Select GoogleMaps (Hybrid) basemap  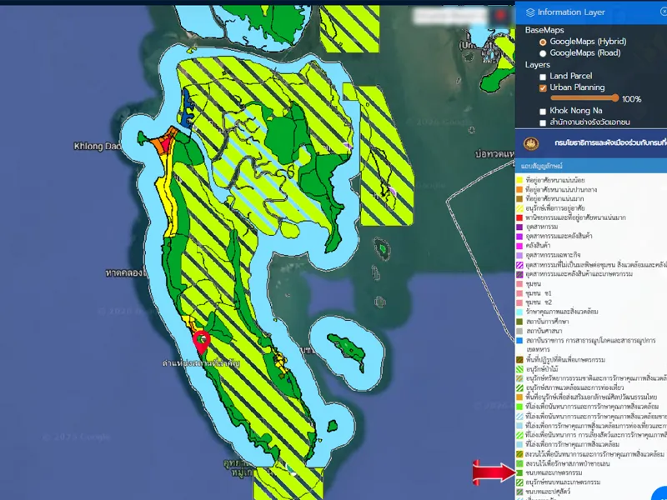point(543,42)
